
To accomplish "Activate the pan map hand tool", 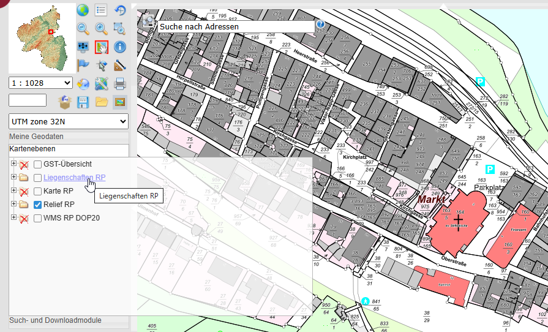I will [102, 47].
